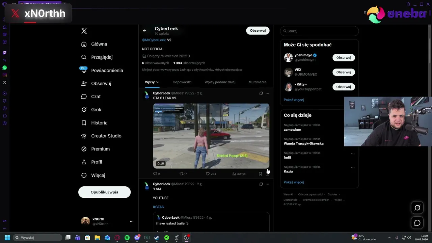Follow yoshimayo
Screen dimensions: 432x243
click(x=344, y=57)
